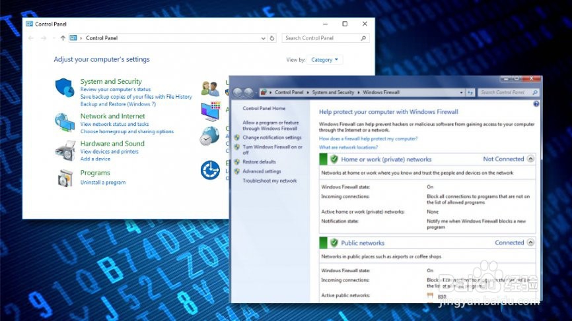Click the User Accounts people icon
Screen dimensions: 572x321
click(x=210, y=88)
